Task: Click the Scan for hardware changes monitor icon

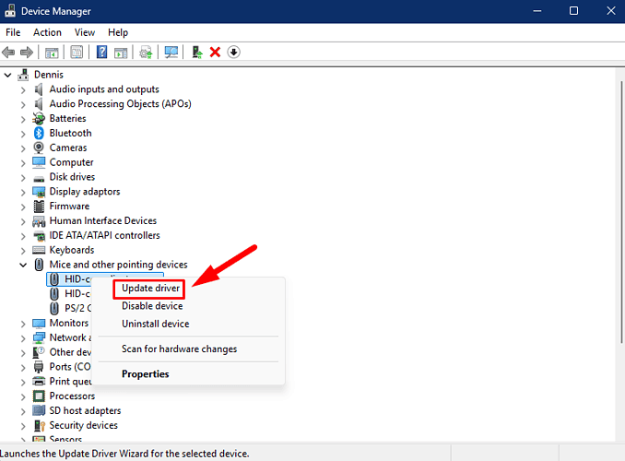Action: (171, 52)
